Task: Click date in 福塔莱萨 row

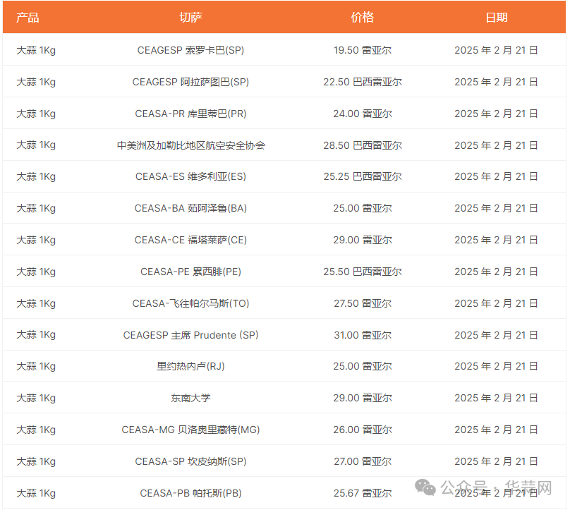Action: point(496,240)
